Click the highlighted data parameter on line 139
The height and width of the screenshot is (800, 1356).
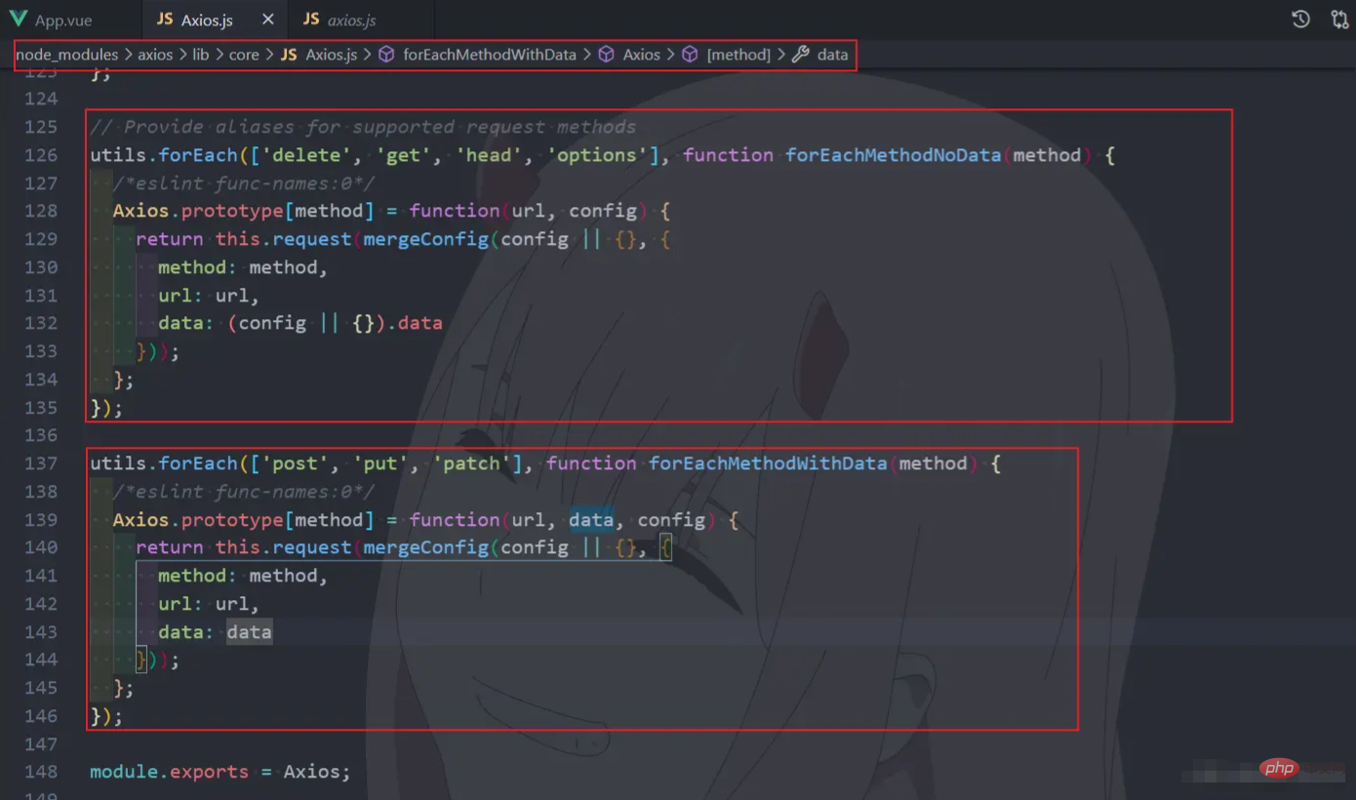(591, 520)
